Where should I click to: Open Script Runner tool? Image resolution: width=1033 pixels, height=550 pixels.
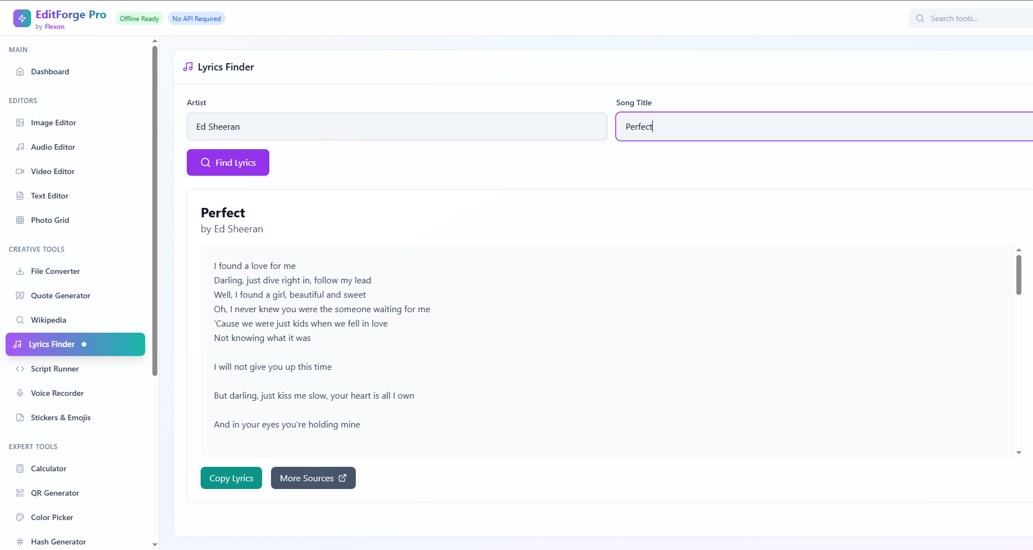pos(75,369)
